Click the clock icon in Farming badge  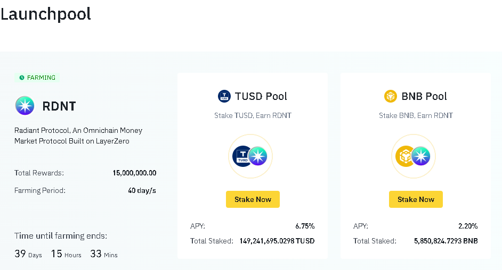(22, 78)
